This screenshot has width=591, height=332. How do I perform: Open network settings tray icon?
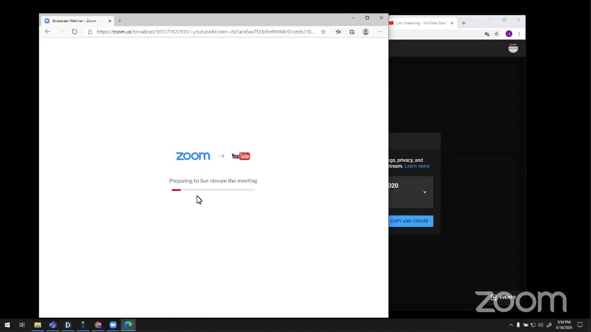[533, 325]
